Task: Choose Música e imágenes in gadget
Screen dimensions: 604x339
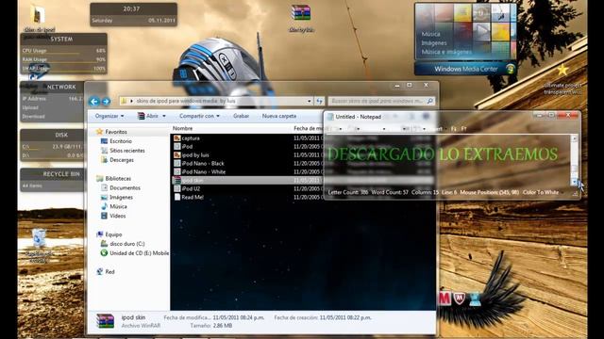Action: 446,52
